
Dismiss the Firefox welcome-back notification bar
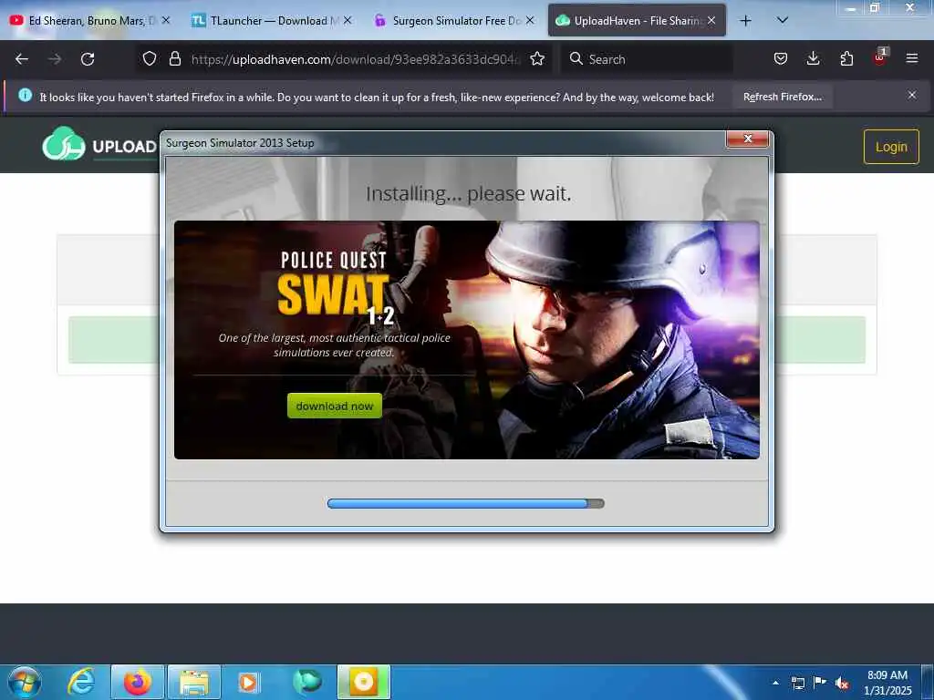[x=912, y=95]
